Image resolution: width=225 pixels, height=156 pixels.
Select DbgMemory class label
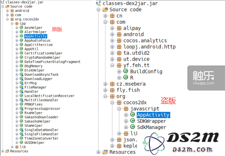point(33,66)
